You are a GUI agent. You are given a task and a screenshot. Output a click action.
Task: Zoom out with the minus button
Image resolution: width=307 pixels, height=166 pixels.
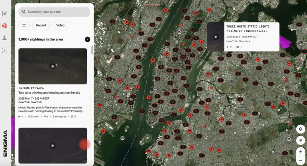click(x=300, y=161)
